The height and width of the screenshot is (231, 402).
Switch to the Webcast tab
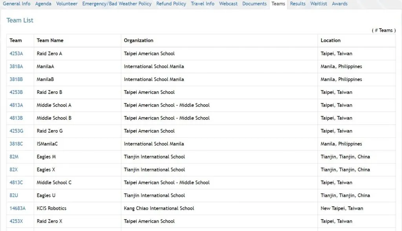click(228, 4)
